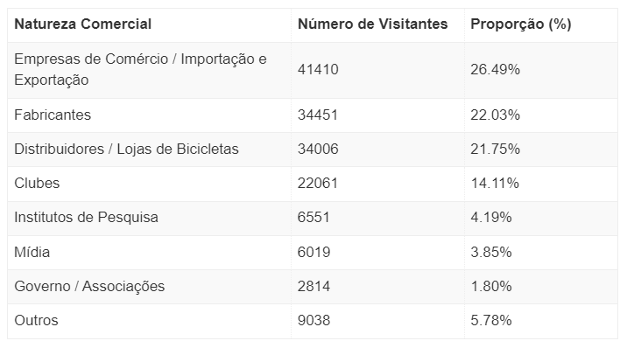Select the 14.11% proportion for Clubes

(495, 183)
